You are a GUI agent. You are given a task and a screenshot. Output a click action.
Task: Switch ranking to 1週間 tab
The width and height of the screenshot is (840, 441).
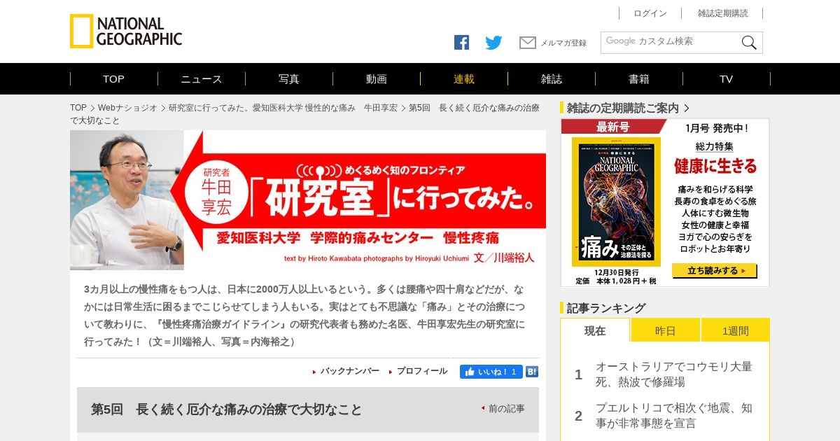736,330
